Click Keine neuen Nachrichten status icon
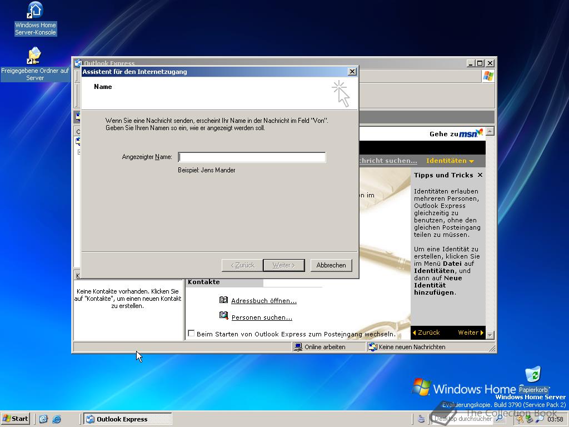Screen dimensions: 569x427 pyautogui.click(x=373, y=347)
